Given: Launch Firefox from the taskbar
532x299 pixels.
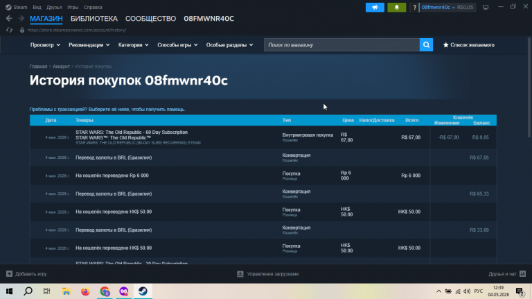Looking at the screenshot, I should (85, 291).
